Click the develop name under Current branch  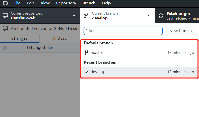click(x=100, y=18)
